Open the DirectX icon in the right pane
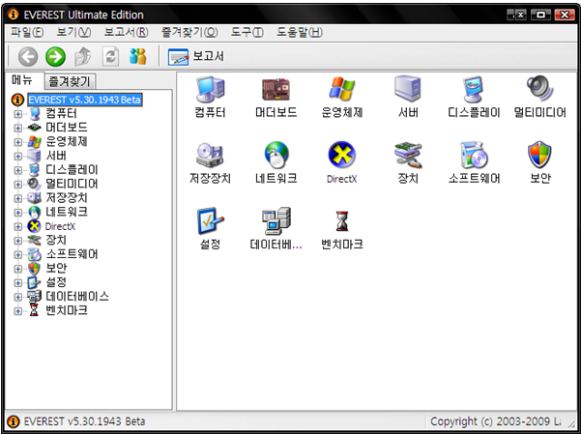 click(341, 156)
